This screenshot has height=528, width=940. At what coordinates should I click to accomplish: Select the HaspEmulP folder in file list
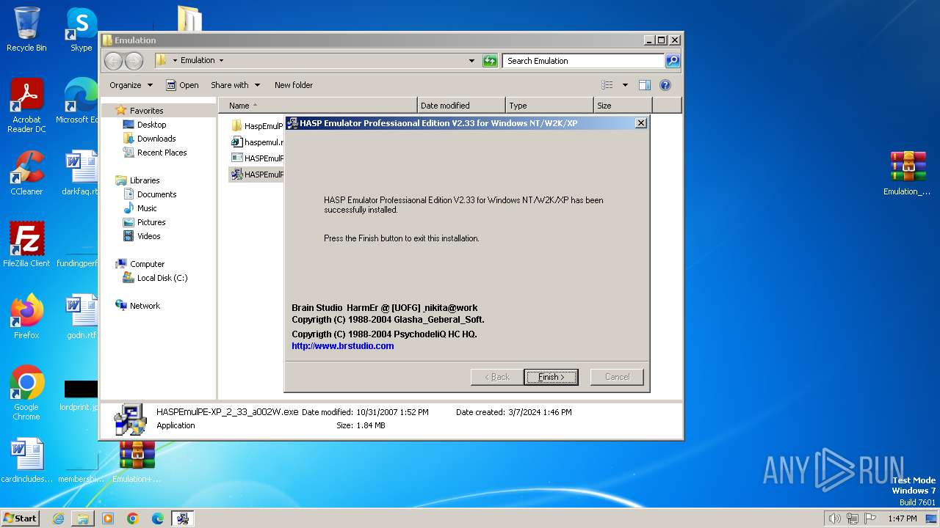click(x=257, y=126)
